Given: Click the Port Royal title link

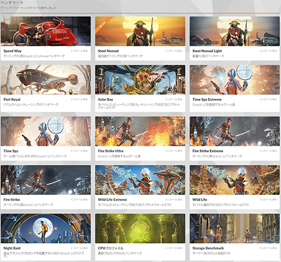Looking at the screenshot, I should tap(12, 100).
